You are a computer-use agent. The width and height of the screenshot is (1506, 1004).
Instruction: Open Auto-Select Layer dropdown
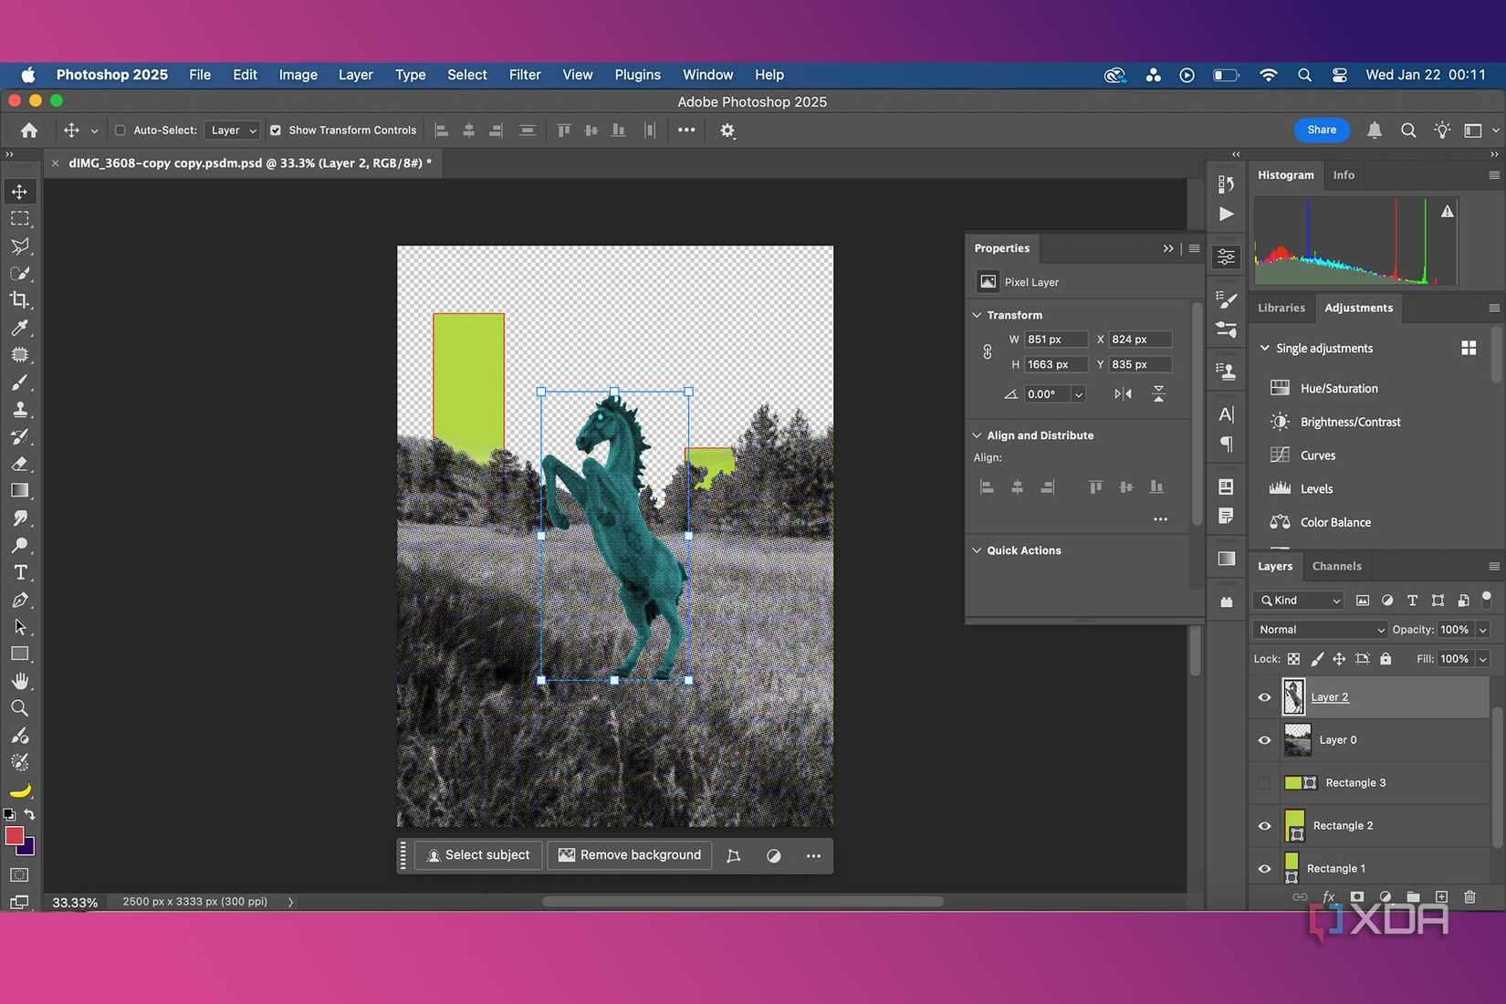point(233,131)
